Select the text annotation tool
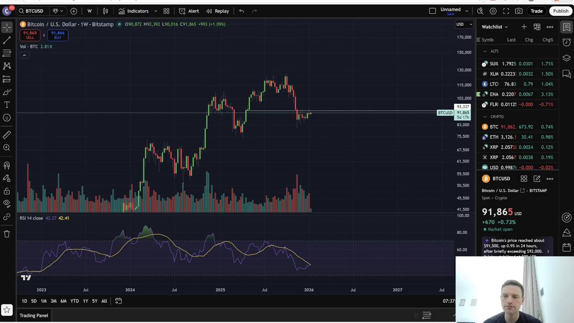The width and height of the screenshot is (574, 323). (x=7, y=105)
